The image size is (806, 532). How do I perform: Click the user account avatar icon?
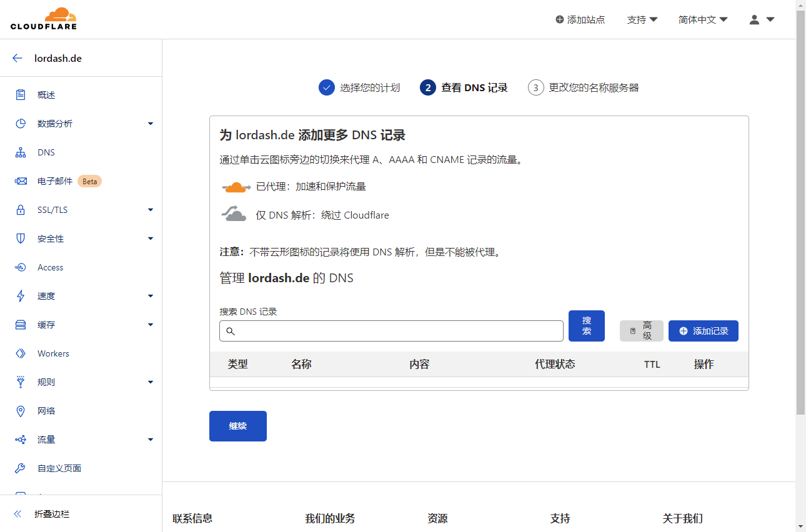pos(754,19)
